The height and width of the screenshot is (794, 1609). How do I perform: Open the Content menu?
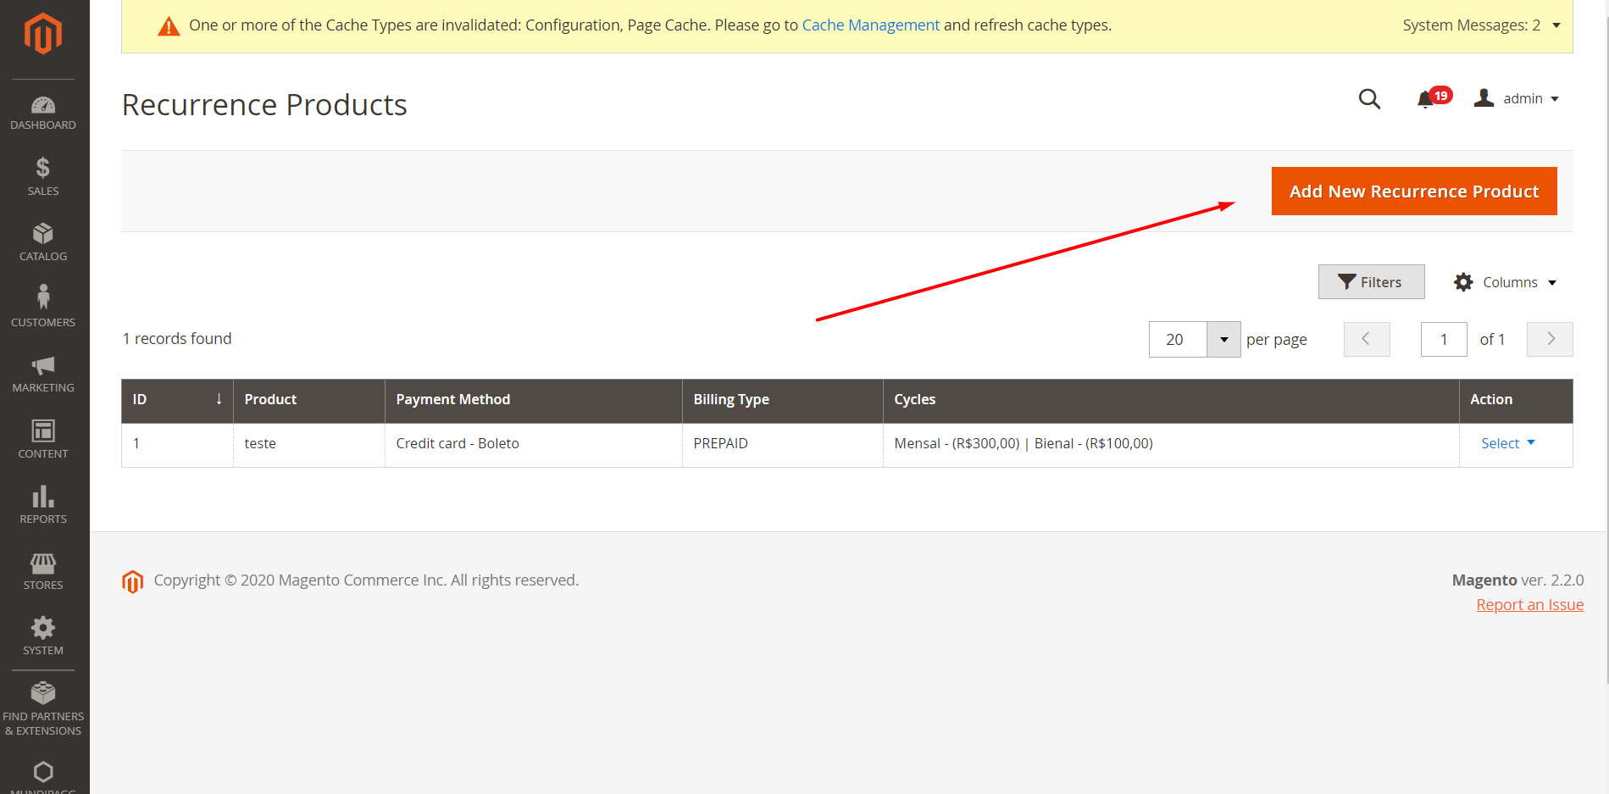point(43,439)
